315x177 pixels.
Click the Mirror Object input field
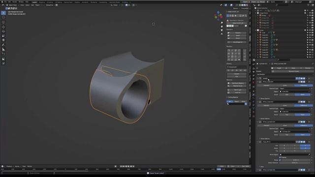point(295,154)
